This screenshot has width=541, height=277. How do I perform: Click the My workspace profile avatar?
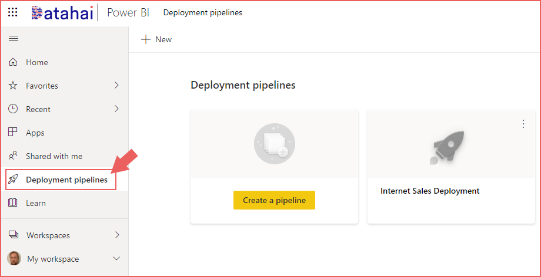(14, 258)
